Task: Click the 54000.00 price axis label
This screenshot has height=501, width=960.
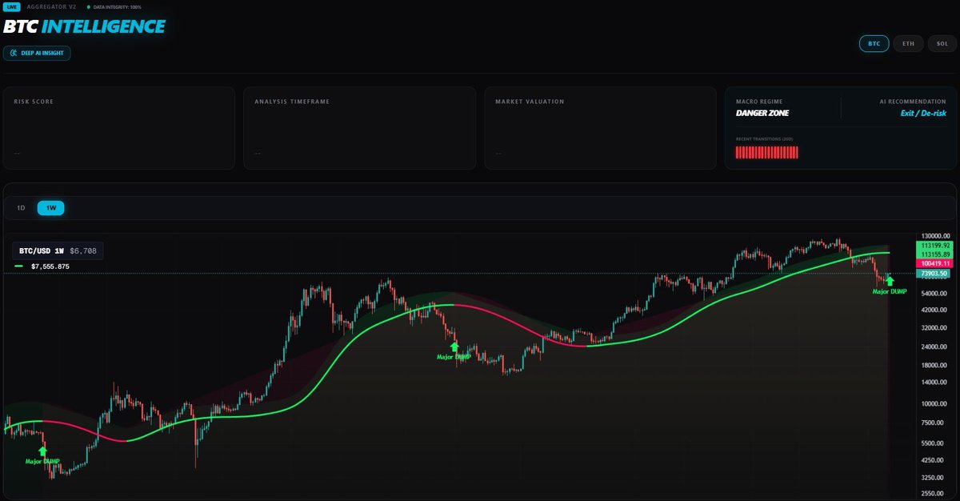Action: [934, 293]
